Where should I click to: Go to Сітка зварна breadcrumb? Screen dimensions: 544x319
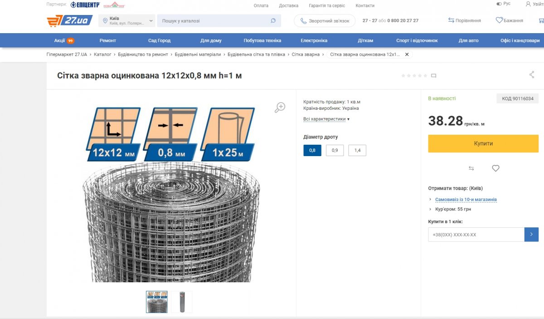[x=306, y=54]
